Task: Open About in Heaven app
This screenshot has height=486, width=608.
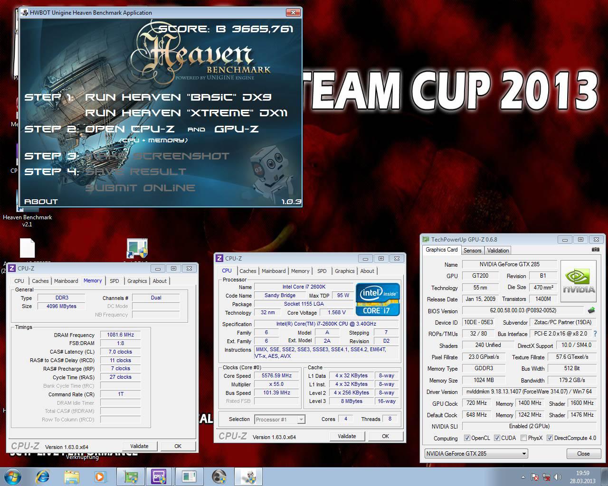Action: (x=41, y=201)
